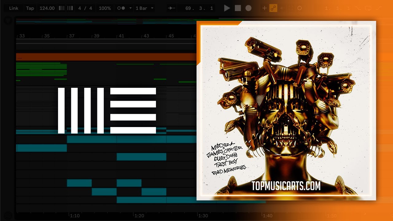
Task: Click the Tap tempo button
Action: (30, 8)
